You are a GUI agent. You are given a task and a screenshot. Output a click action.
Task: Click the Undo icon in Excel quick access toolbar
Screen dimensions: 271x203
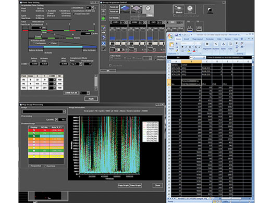[180, 35]
